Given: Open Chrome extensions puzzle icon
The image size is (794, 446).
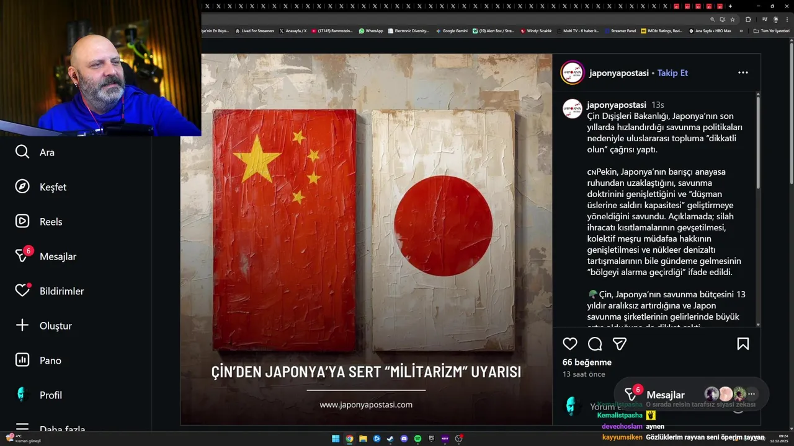Looking at the screenshot, I should [747, 19].
